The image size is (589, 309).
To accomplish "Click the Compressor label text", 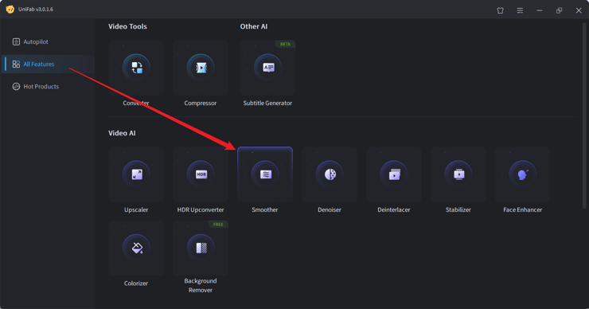I will [x=201, y=103].
